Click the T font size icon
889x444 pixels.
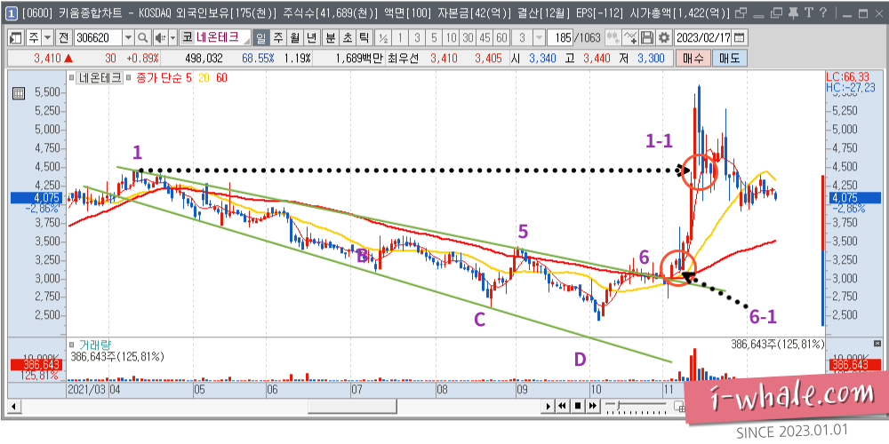coord(808,12)
